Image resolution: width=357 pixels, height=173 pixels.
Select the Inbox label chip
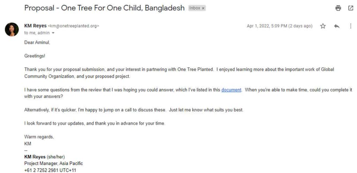click(197, 8)
